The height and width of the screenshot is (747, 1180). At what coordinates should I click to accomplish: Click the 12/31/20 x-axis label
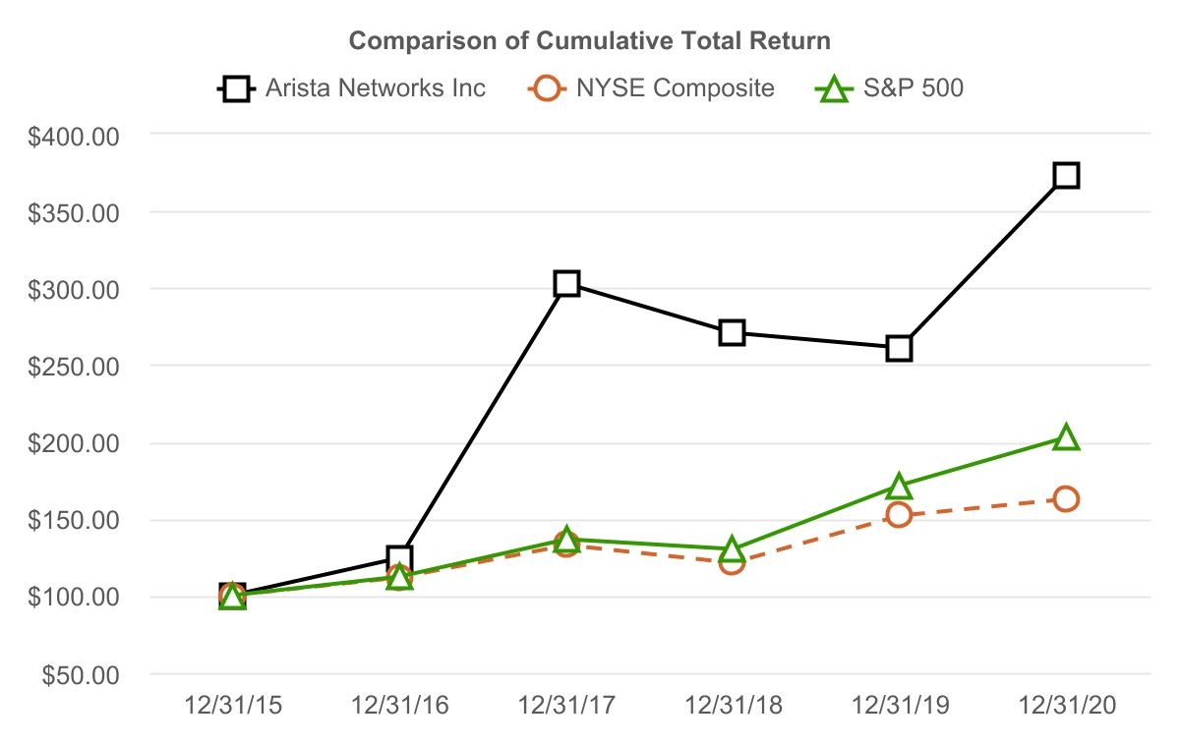[1066, 705]
